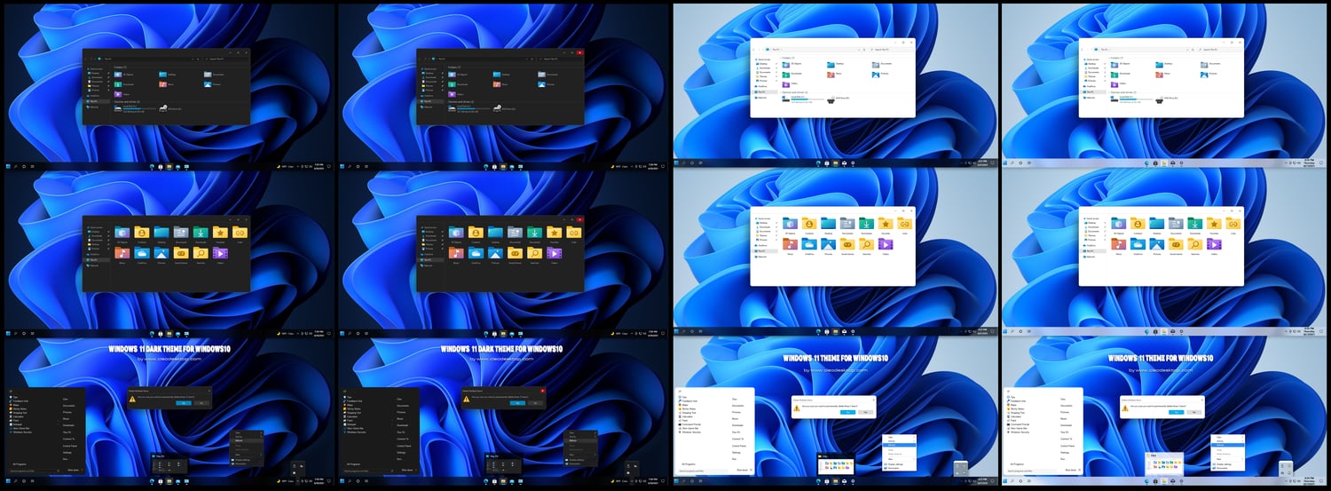Click Shut down in dark-taskbar light preview start menu
This screenshot has height=491, width=1331.
tap(742, 470)
